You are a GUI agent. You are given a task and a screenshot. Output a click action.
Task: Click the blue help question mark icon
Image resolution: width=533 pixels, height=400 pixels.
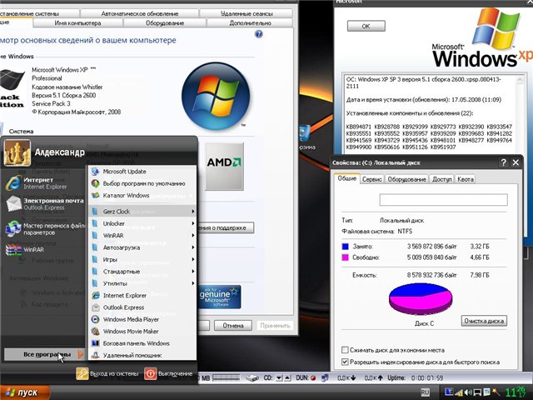(x=259, y=34)
